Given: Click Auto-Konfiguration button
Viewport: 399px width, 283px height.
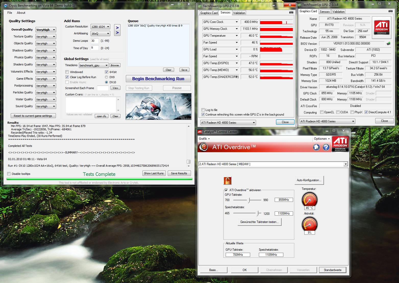Looking at the screenshot, I should 309,180.
